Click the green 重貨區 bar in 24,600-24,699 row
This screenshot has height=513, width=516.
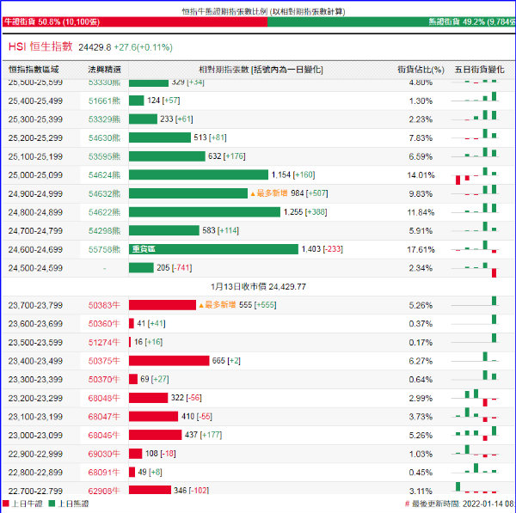click(213, 249)
